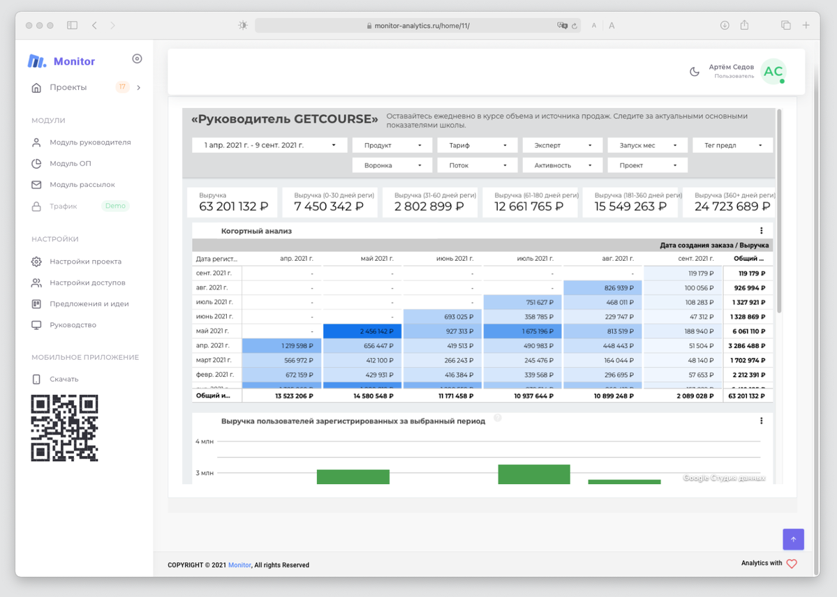Click the browser share icon
Viewport: 837px width, 597px height.
coord(744,25)
